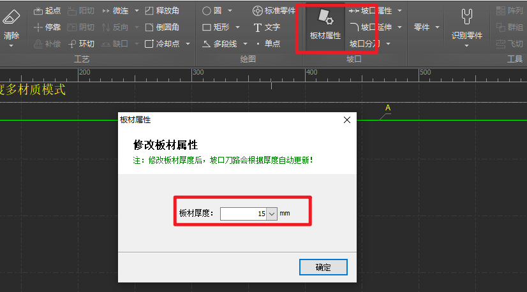The width and height of the screenshot is (527, 292).
Task: Expand the 冷却点 dropdown arrow
Action: tap(188, 44)
